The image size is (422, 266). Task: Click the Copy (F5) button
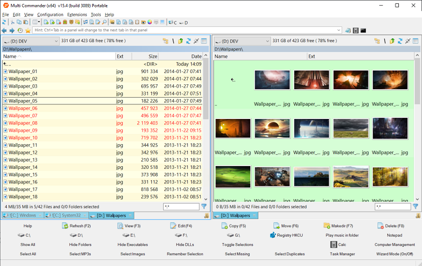tap(237, 226)
